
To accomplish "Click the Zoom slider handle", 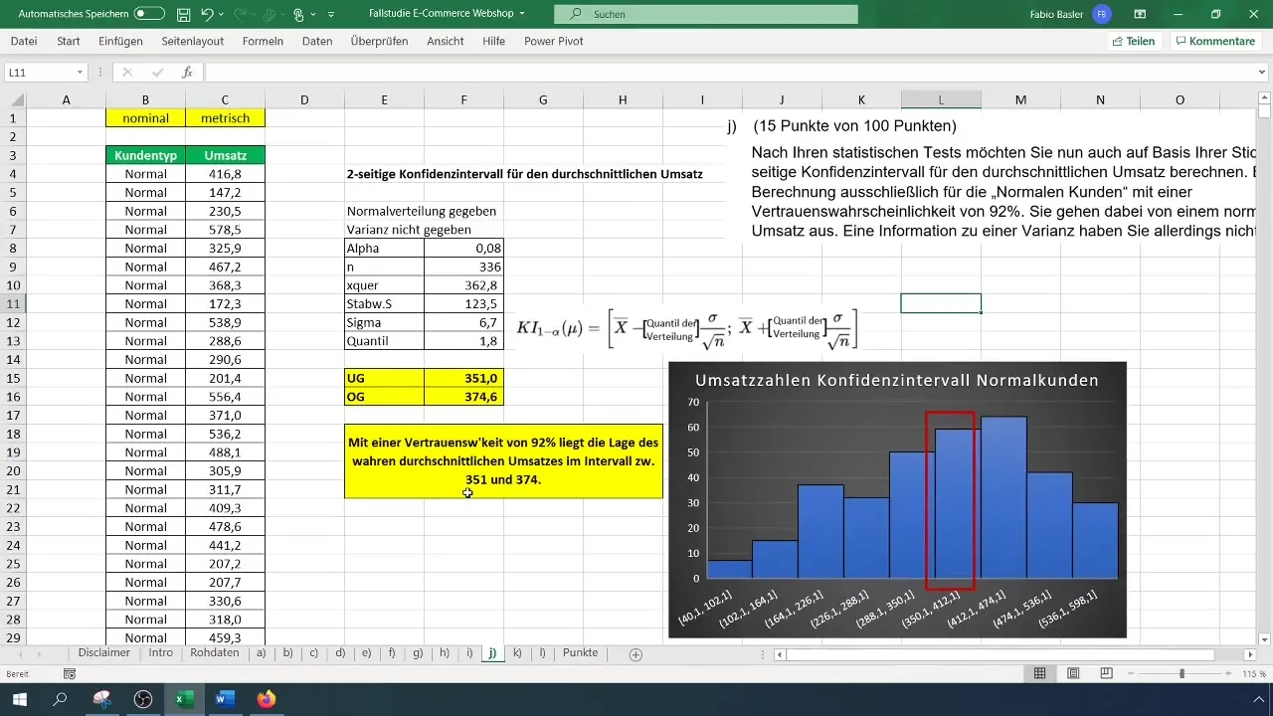I will coord(1182,673).
